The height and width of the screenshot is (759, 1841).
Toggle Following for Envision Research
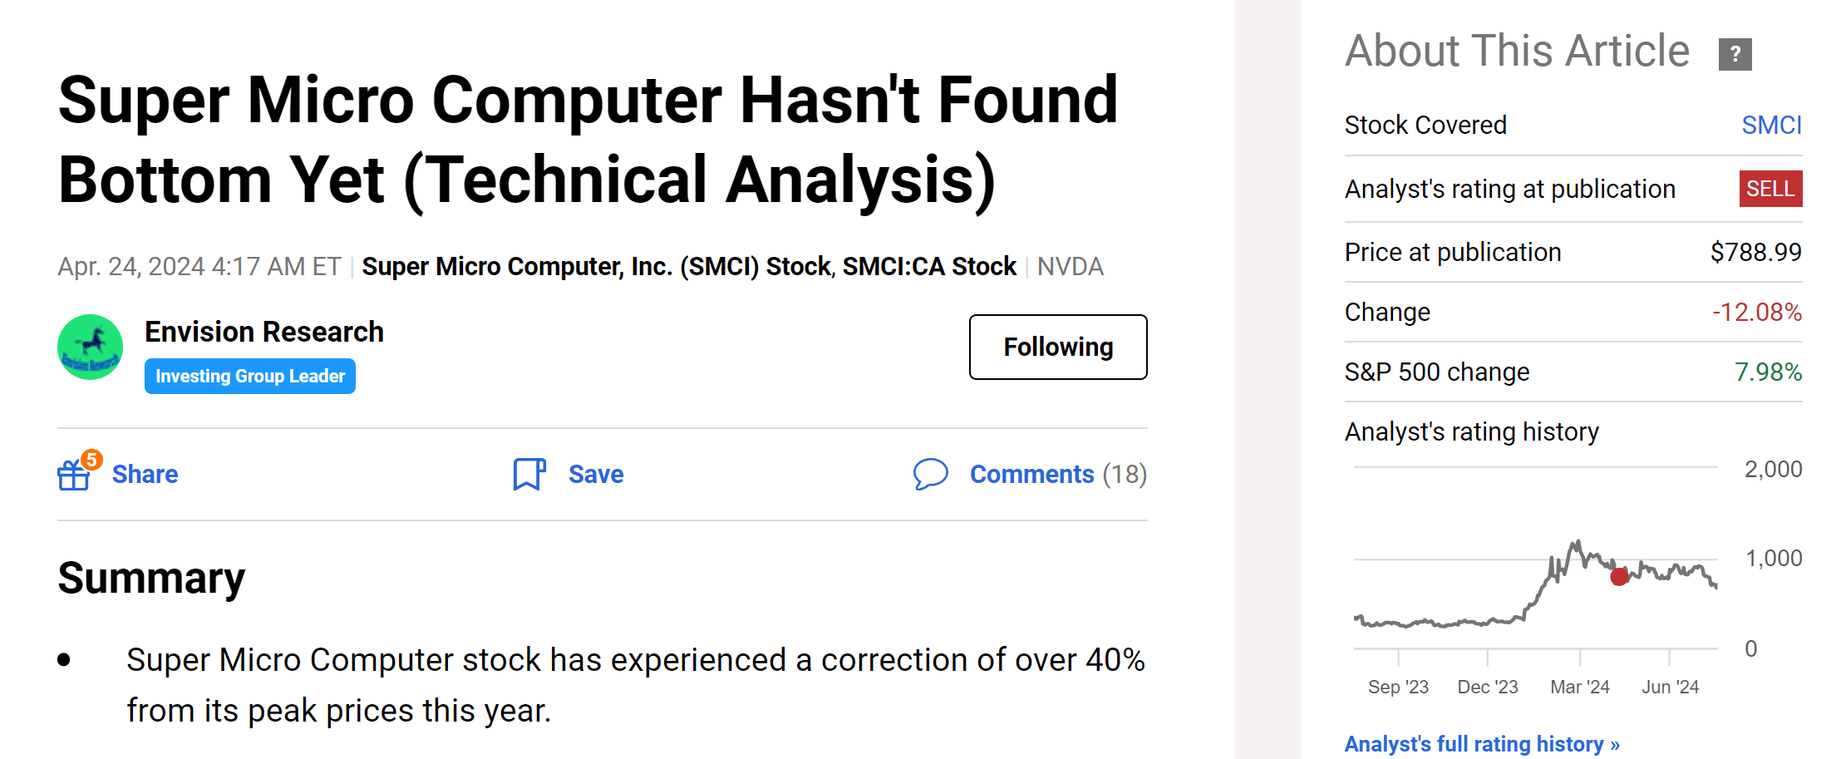coord(1057,347)
